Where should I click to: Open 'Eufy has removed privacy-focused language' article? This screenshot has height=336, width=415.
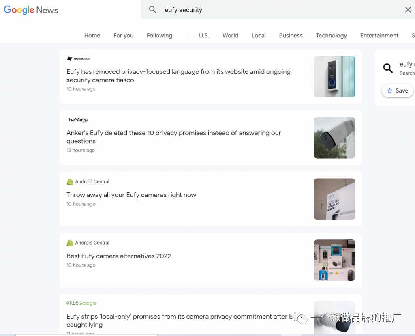coord(178,76)
